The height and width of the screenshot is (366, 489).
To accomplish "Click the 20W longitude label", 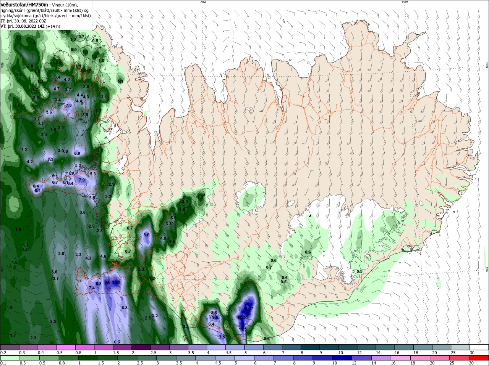I will click(203, 2).
